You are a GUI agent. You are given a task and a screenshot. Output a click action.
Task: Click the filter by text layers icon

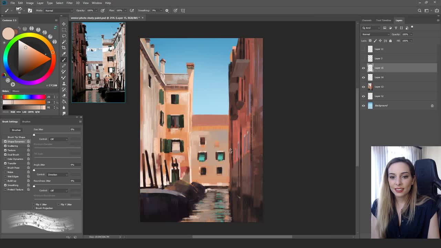tap(396, 28)
